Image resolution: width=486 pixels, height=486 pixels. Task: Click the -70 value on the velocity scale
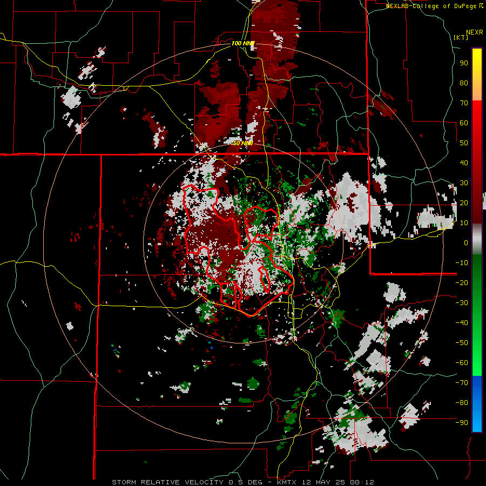pos(462,383)
